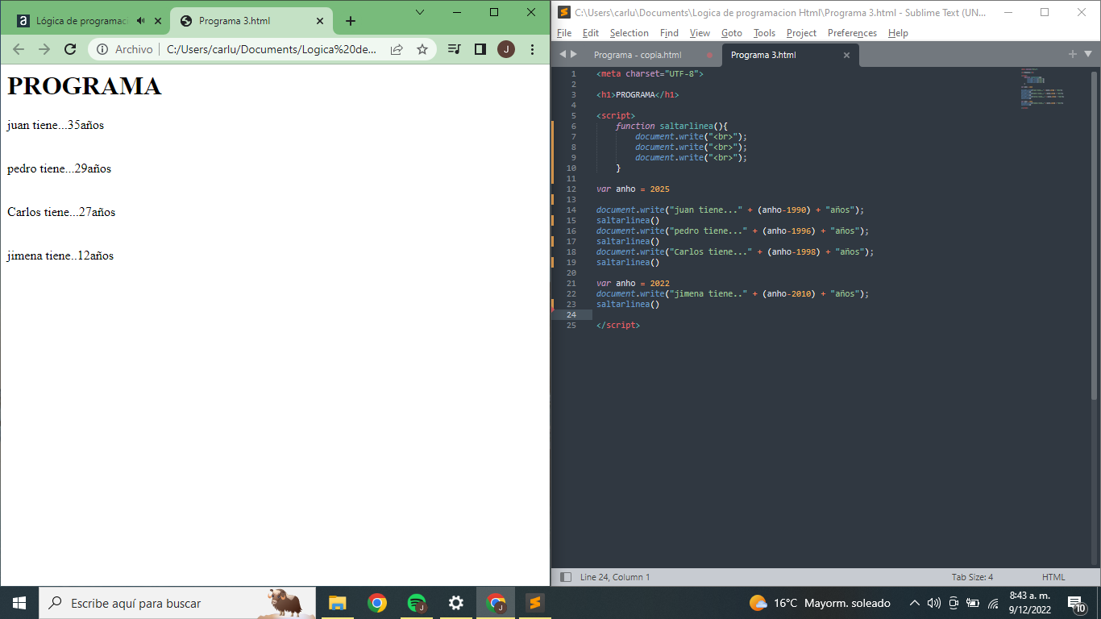The width and height of the screenshot is (1101, 619).
Task: Open Sublime Text taskbar icon
Action: 534,603
